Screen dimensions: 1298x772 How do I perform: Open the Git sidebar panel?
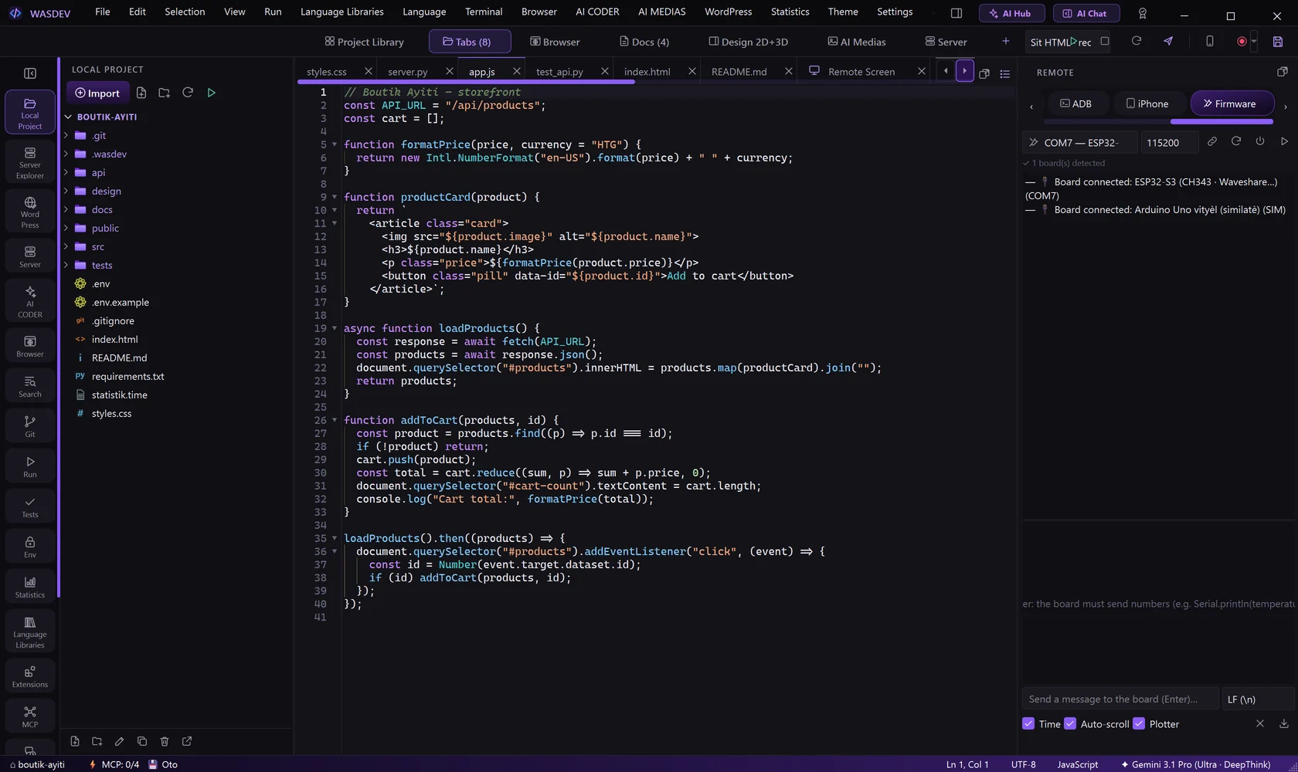pyautogui.click(x=30, y=426)
